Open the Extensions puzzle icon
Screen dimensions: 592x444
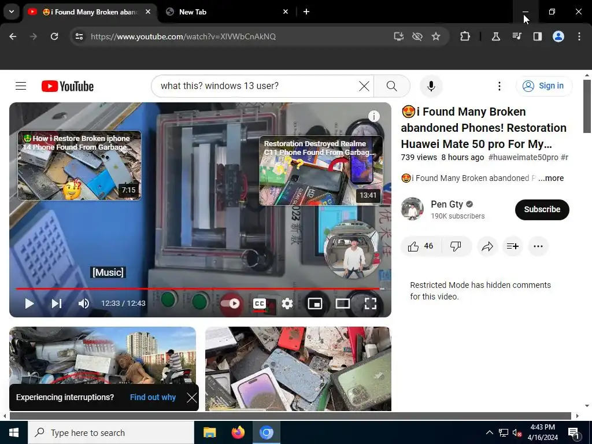[465, 36]
